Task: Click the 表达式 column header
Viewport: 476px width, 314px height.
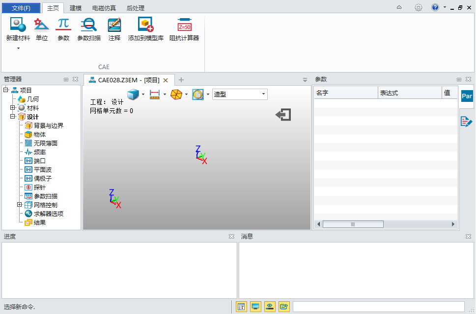Action: coord(410,93)
